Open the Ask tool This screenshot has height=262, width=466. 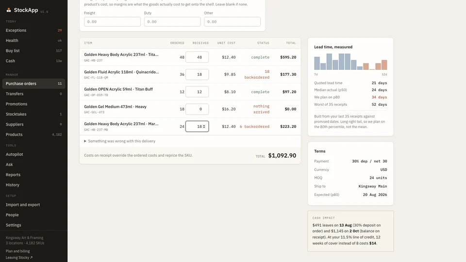click(33, 164)
